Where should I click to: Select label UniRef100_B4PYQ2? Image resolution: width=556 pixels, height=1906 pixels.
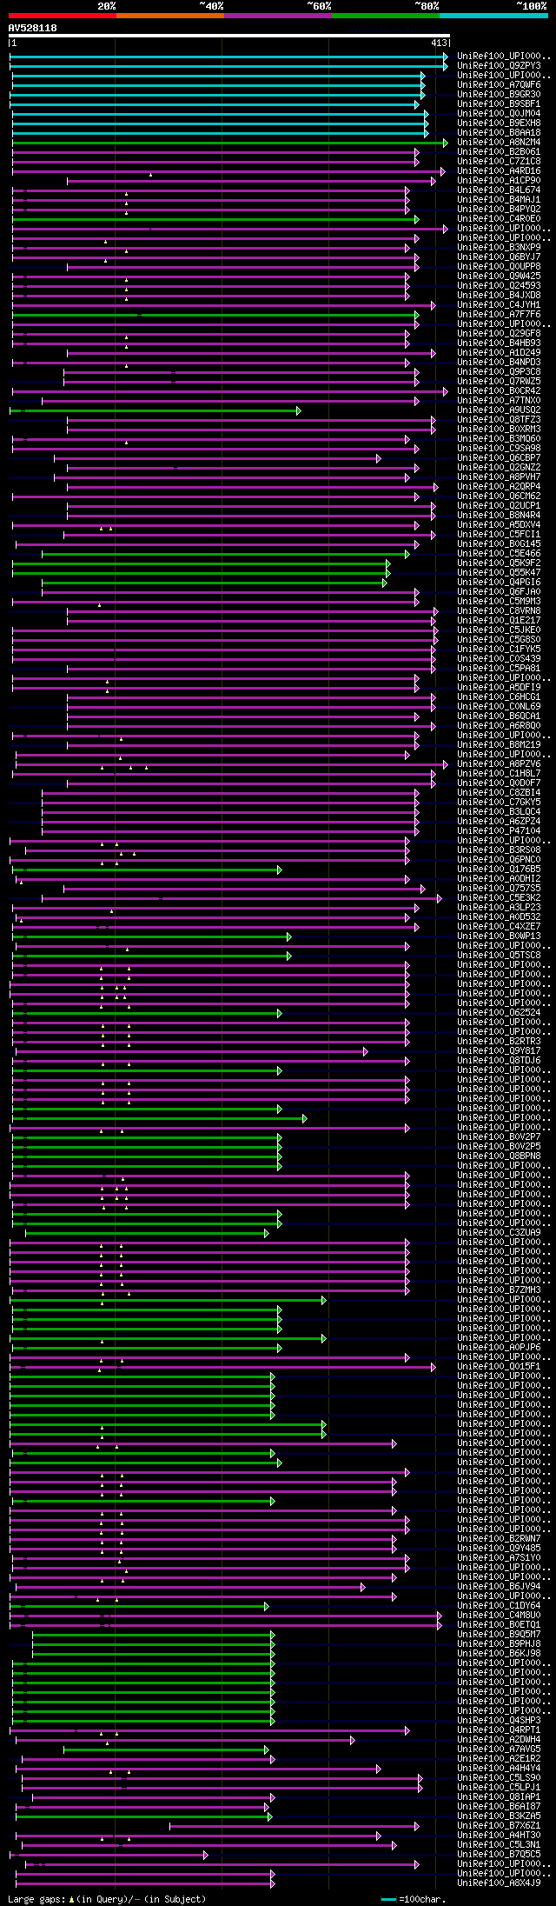point(499,209)
